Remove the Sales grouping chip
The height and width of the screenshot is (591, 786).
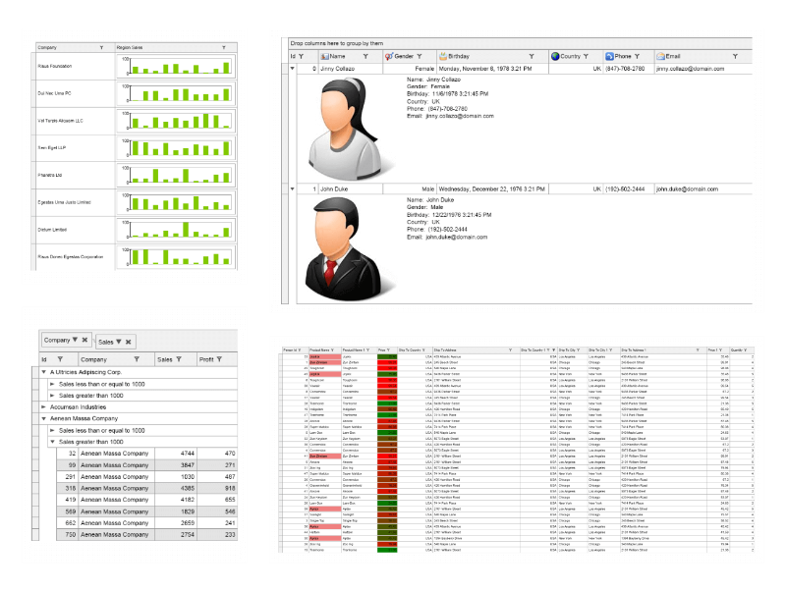coord(129,342)
